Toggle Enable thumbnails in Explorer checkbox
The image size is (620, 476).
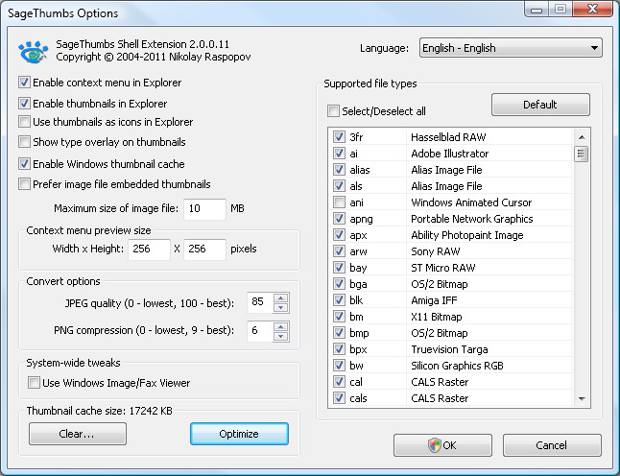(24, 104)
